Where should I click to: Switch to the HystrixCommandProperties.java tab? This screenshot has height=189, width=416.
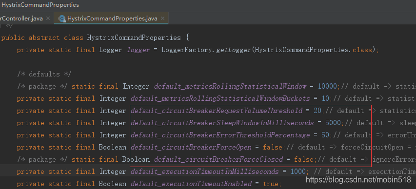pyautogui.click(x=112, y=19)
